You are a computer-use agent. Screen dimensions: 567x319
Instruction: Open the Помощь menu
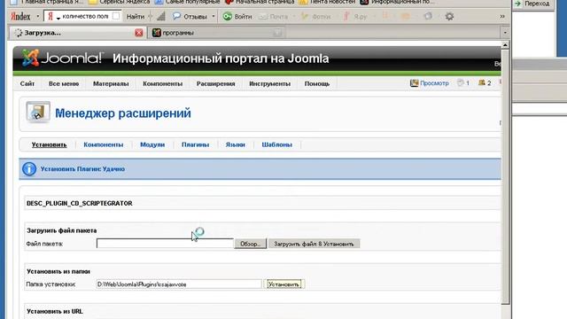point(317,83)
